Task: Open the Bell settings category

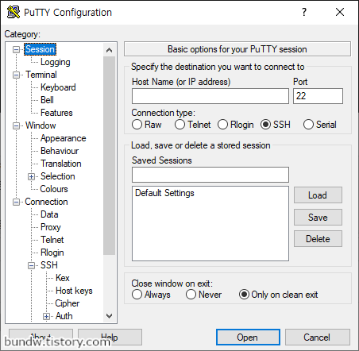Action: tap(47, 100)
